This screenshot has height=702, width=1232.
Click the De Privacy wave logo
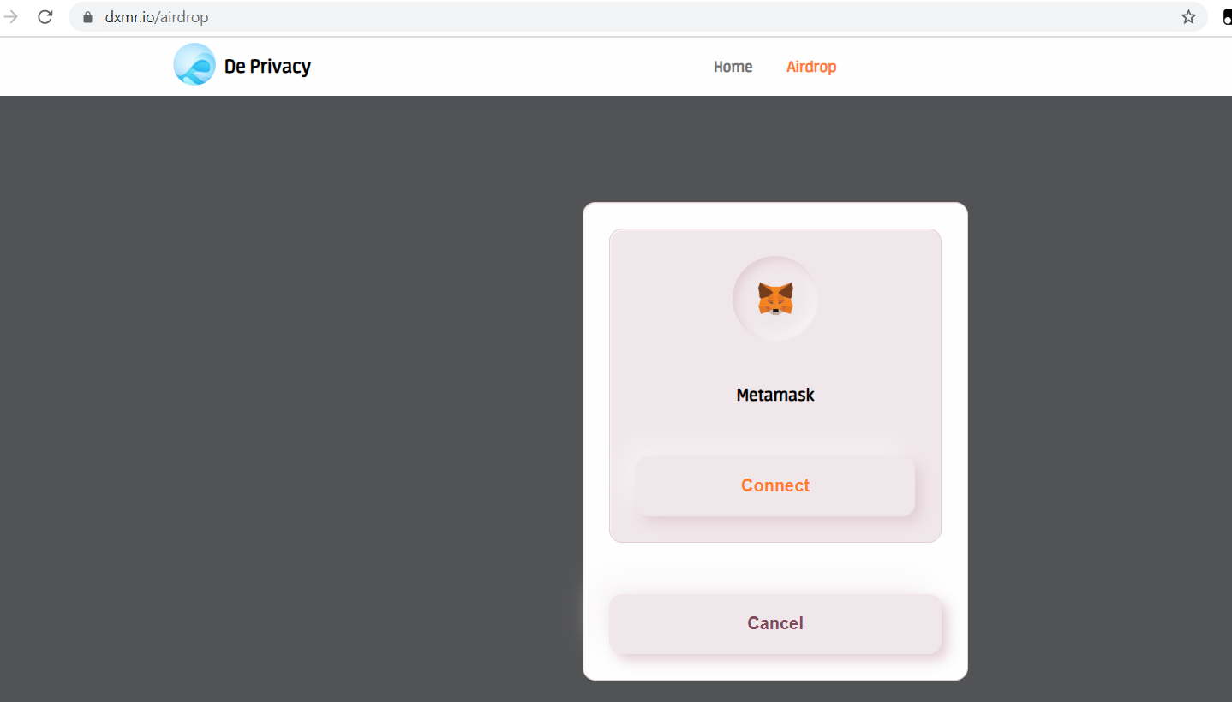point(194,64)
